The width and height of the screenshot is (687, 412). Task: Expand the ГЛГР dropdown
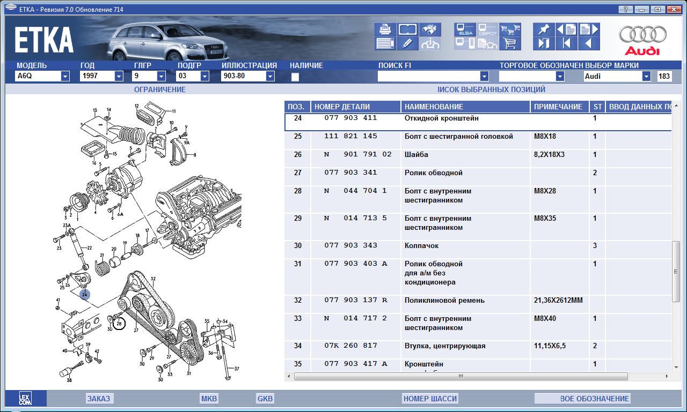pyautogui.click(x=162, y=77)
